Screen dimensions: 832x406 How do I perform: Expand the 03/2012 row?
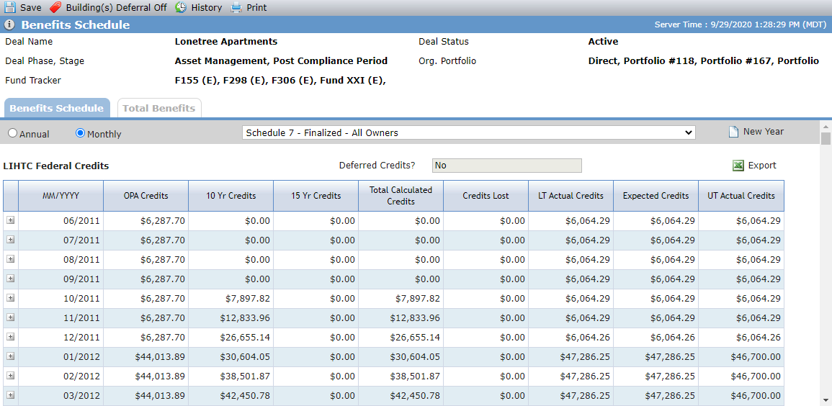pos(11,395)
